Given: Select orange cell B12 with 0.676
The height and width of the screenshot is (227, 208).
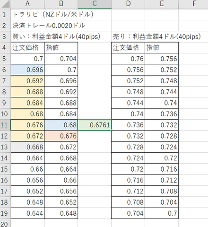Looking at the screenshot, I should (x=61, y=136).
